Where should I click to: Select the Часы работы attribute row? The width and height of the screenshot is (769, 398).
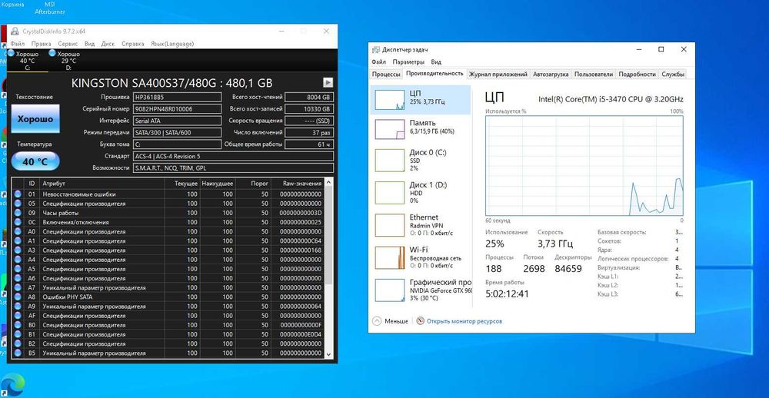(168, 213)
